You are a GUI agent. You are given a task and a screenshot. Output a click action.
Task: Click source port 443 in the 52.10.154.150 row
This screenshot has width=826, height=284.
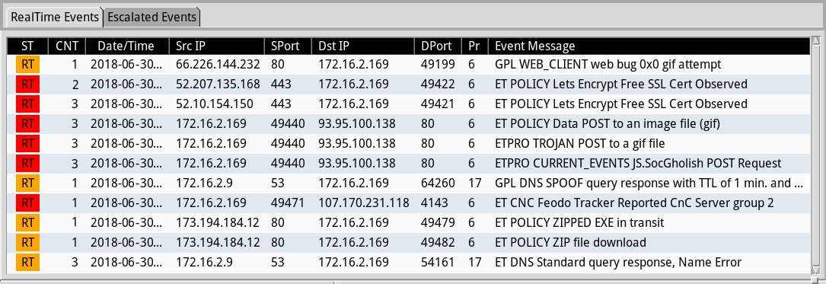tap(282, 104)
